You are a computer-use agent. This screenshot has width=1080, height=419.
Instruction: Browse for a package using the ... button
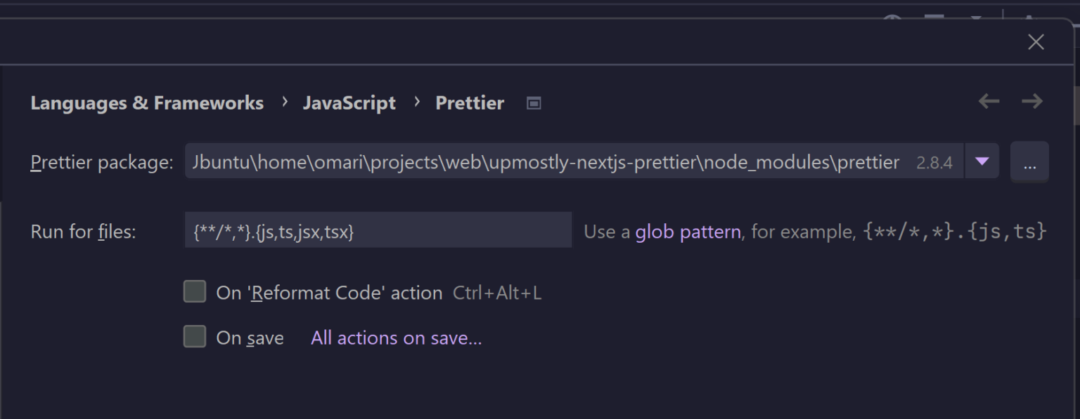[1029, 161]
